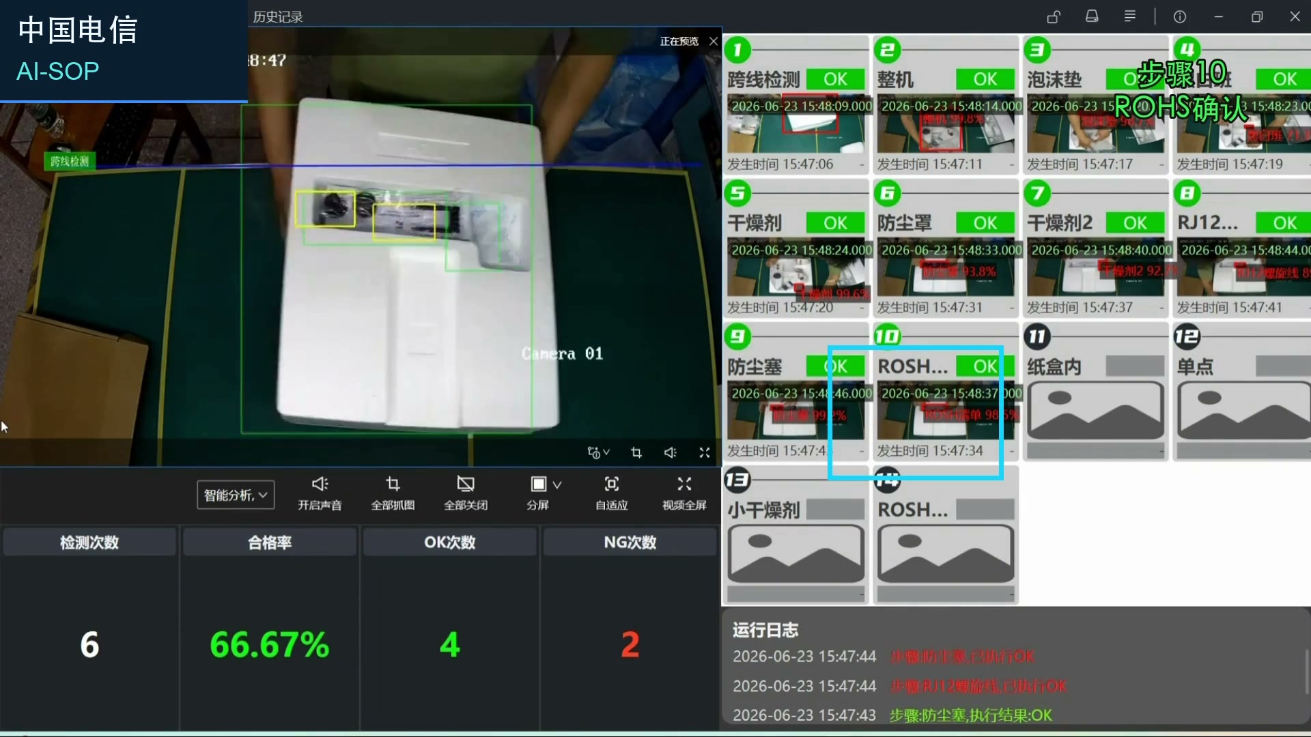Click the 纸盒内 placeholder image in step 11
The image size is (1311, 737).
(1096, 411)
